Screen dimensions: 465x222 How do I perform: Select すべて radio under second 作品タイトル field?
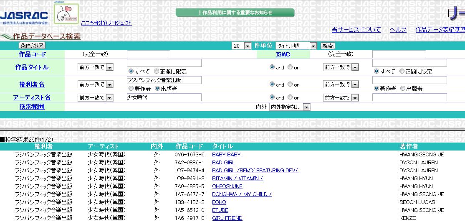tap(377, 71)
